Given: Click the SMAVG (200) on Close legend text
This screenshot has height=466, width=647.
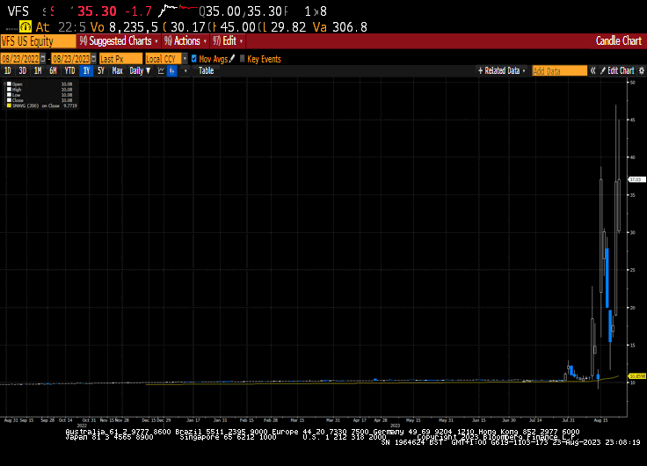Looking at the screenshot, I should click(x=36, y=106).
